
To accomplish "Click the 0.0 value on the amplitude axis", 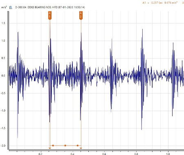I will (3, 76).
